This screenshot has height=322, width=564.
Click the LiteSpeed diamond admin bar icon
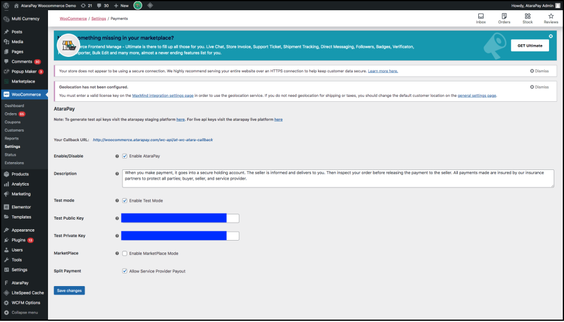tap(151, 5)
